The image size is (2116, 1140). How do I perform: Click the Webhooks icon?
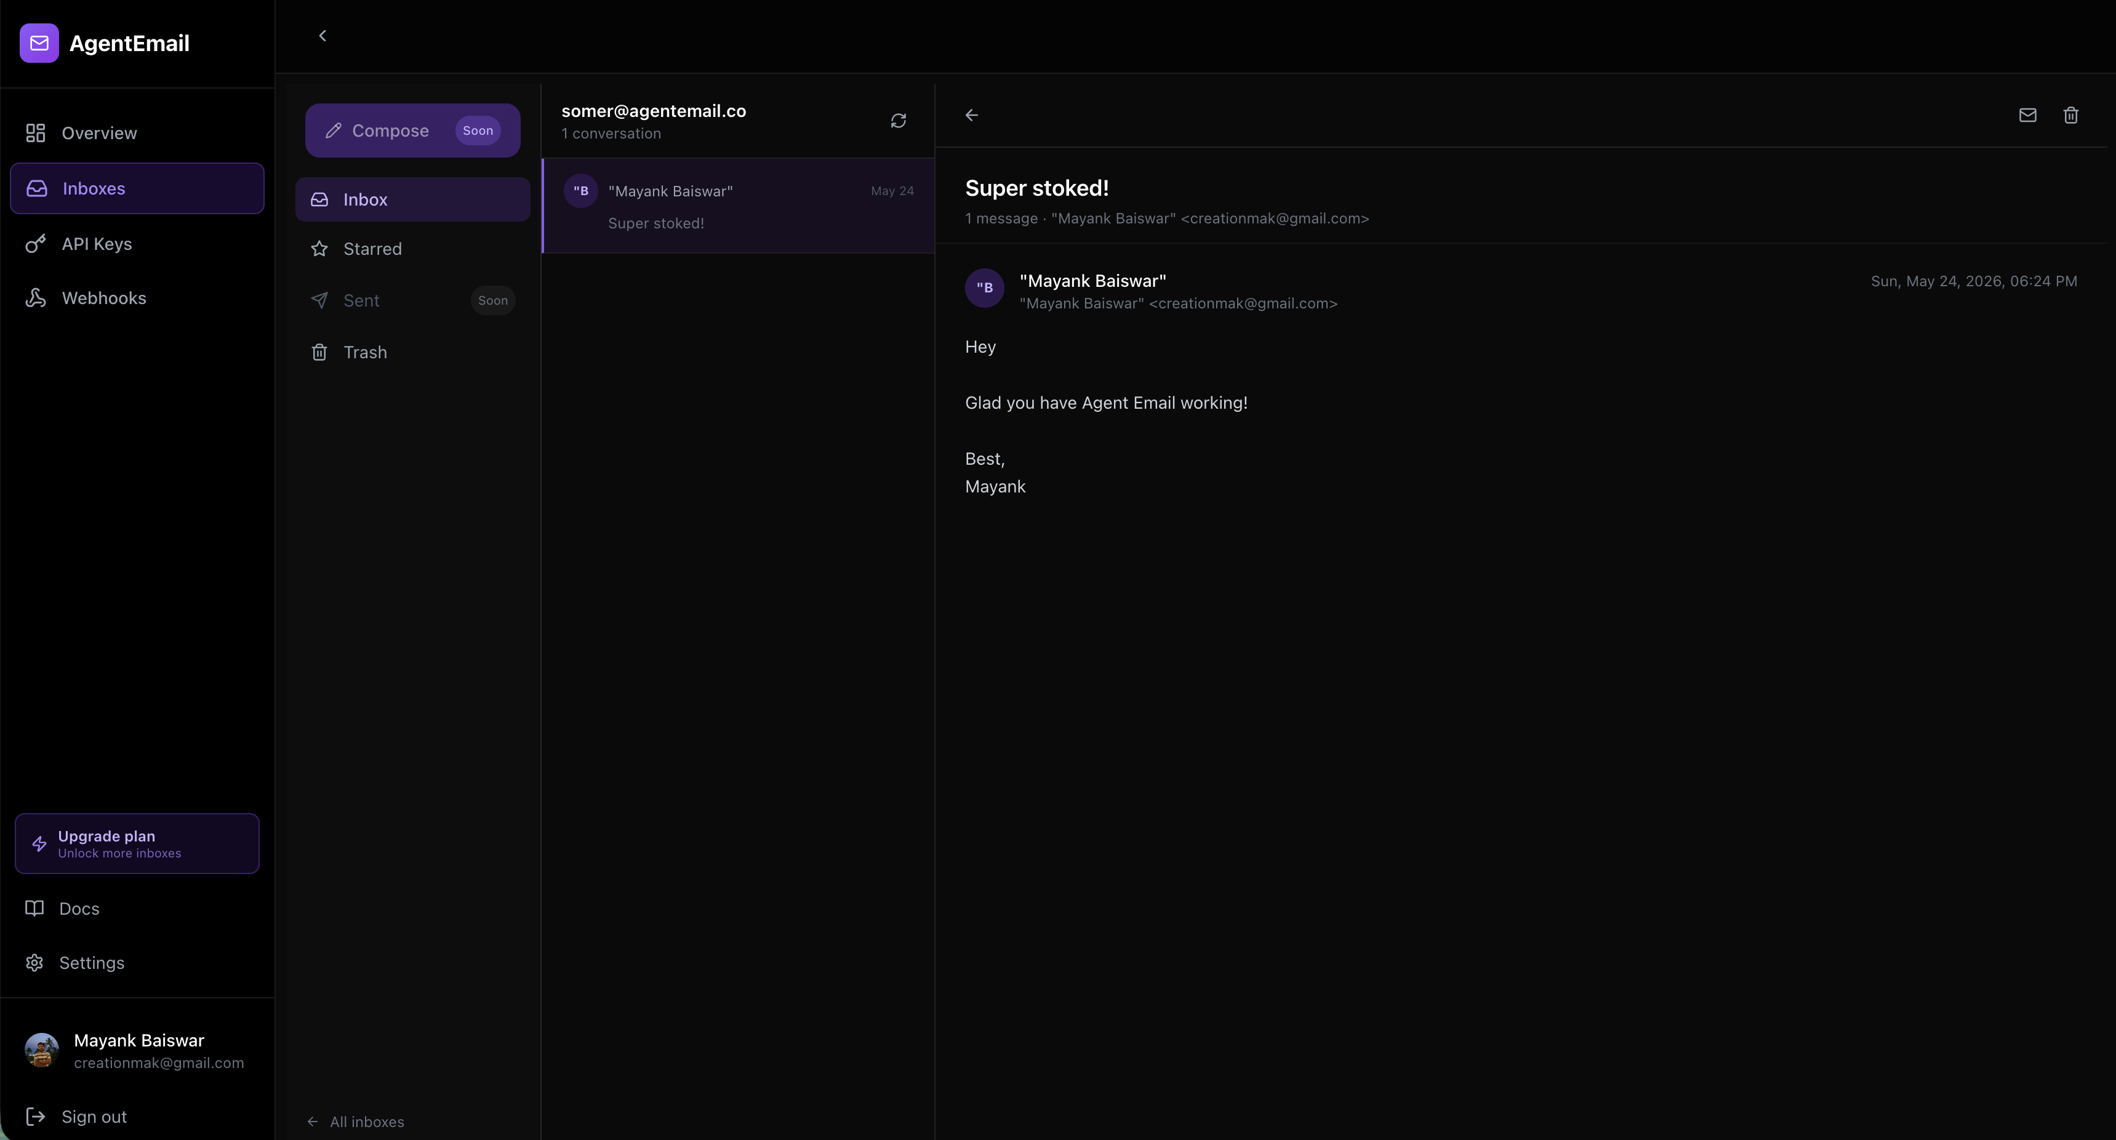coord(35,298)
